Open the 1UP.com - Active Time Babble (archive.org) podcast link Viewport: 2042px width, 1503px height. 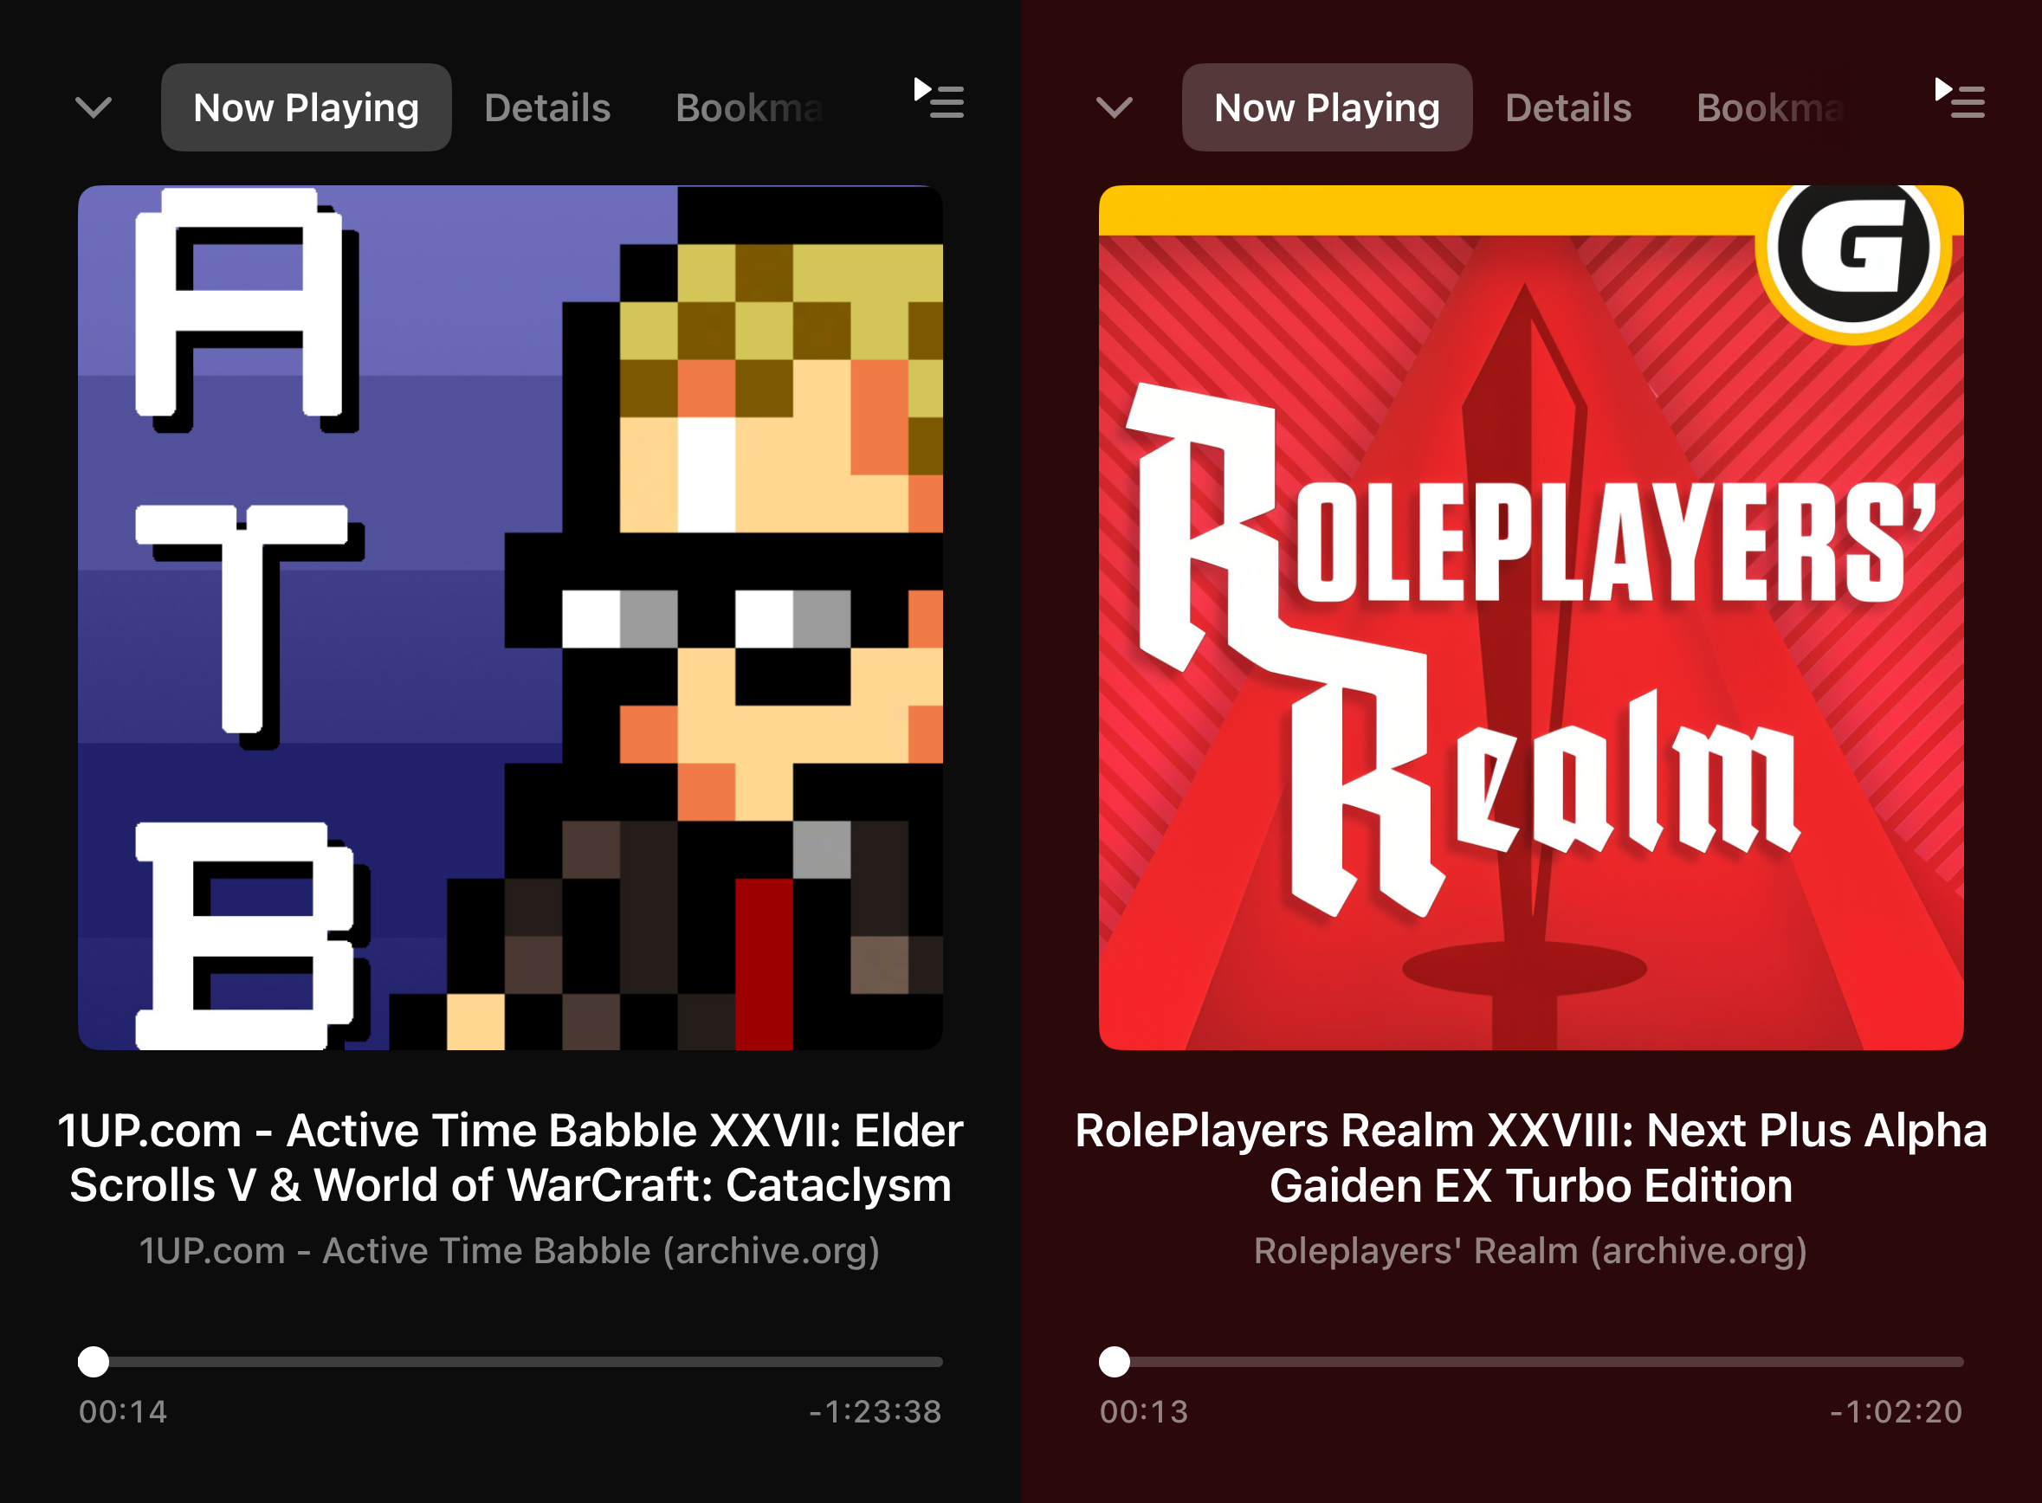coord(509,1251)
